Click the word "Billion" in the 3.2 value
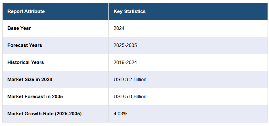The height and width of the screenshot is (126, 269). 139,79
